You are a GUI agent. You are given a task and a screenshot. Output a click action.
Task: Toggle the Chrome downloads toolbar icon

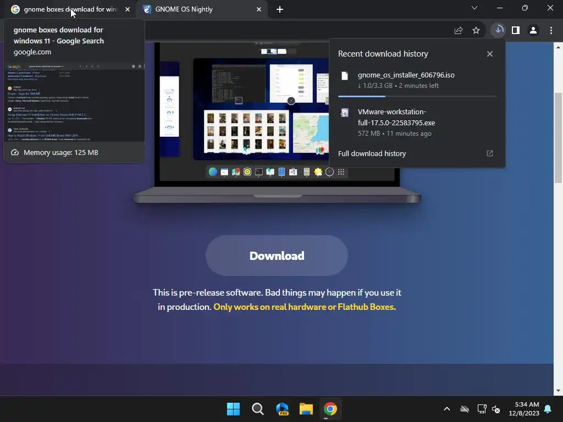pos(498,30)
